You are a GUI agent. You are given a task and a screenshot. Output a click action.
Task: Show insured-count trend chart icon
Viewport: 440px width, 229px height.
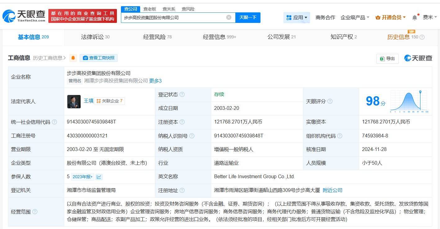click(99, 177)
